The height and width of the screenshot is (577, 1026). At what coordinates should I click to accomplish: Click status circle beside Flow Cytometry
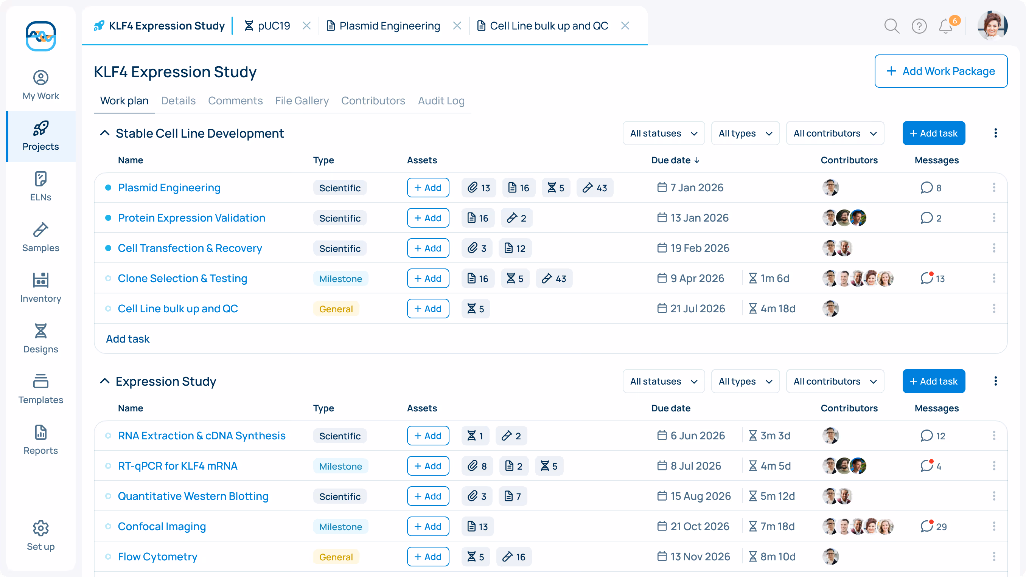[x=108, y=557]
